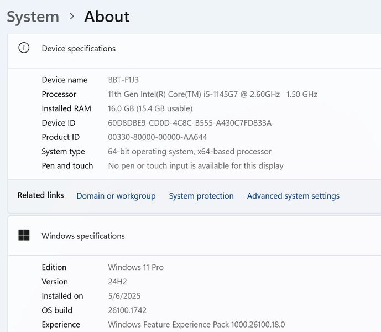The image size is (381, 332).
Task: Select device name value BBT-F1J3
Action: 123,80
